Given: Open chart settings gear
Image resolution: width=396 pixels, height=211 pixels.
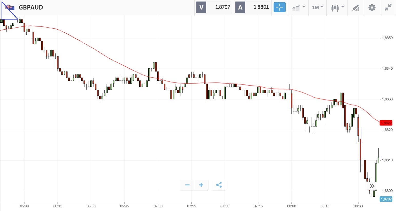Looking at the screenshot, I should 372,7.
